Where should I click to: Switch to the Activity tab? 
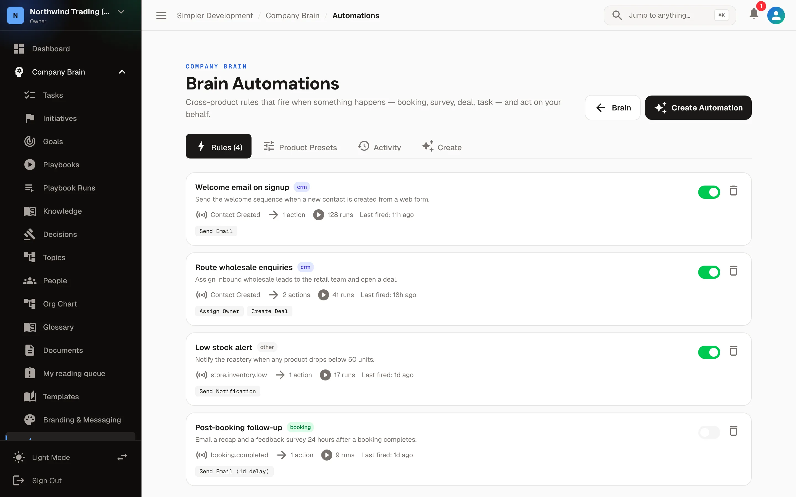pyautogui.click(x=379, y=147)
